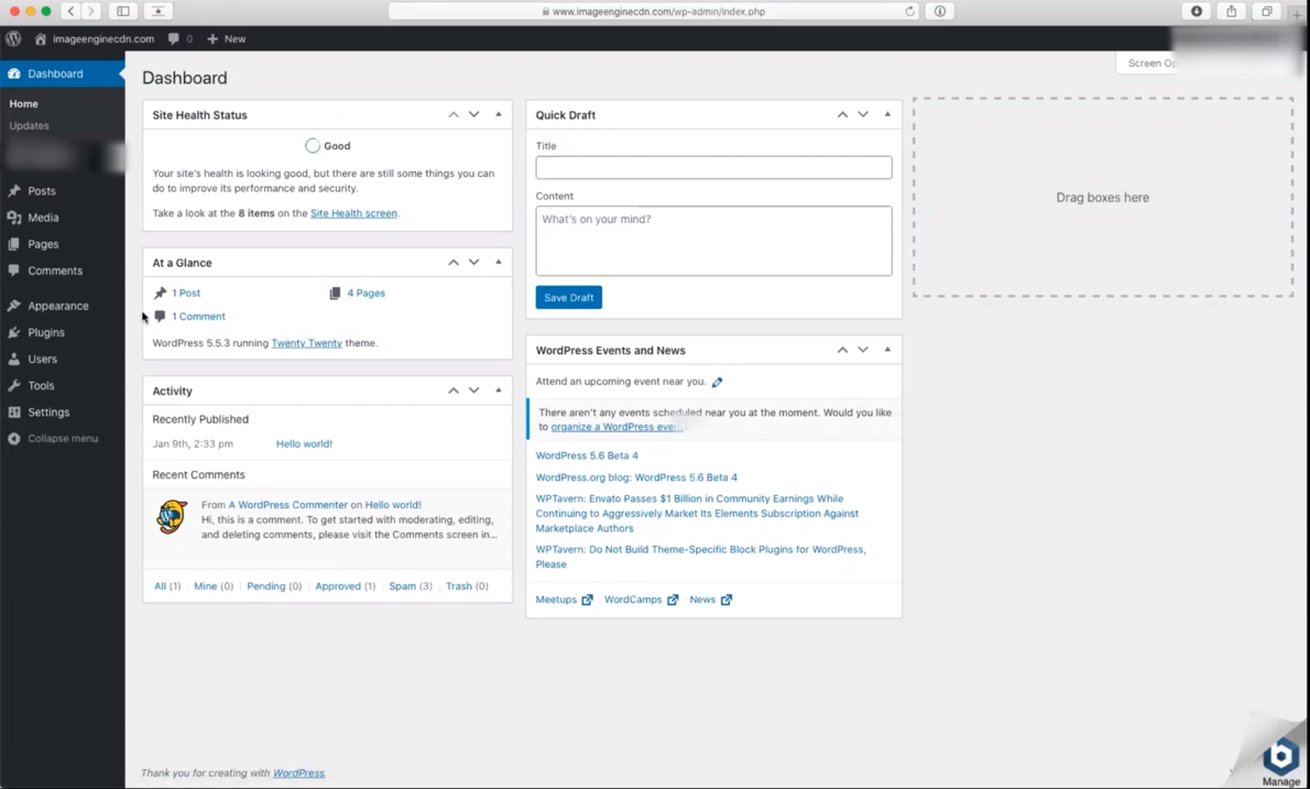Open Plugins icon in sidebar
This screenshot has height=789, width=1310.
pyautogui.click(x=14, y=332)
